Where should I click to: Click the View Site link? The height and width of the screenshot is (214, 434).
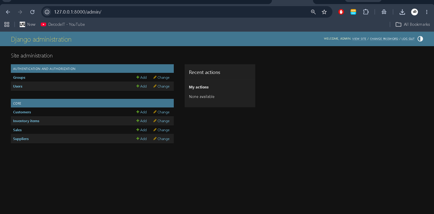point(359,39)
